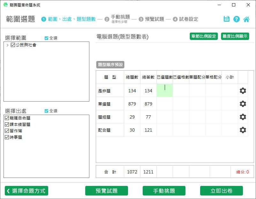Select the 配合題 row label

pyautogui.click(x=104, y=130)
